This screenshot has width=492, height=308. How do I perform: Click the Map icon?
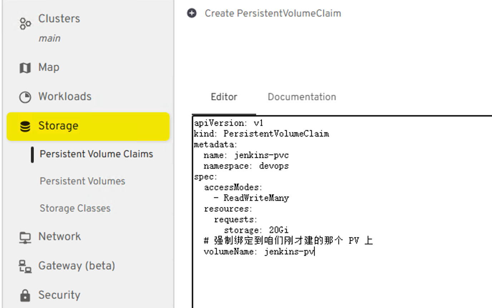[x=25, y=68]
